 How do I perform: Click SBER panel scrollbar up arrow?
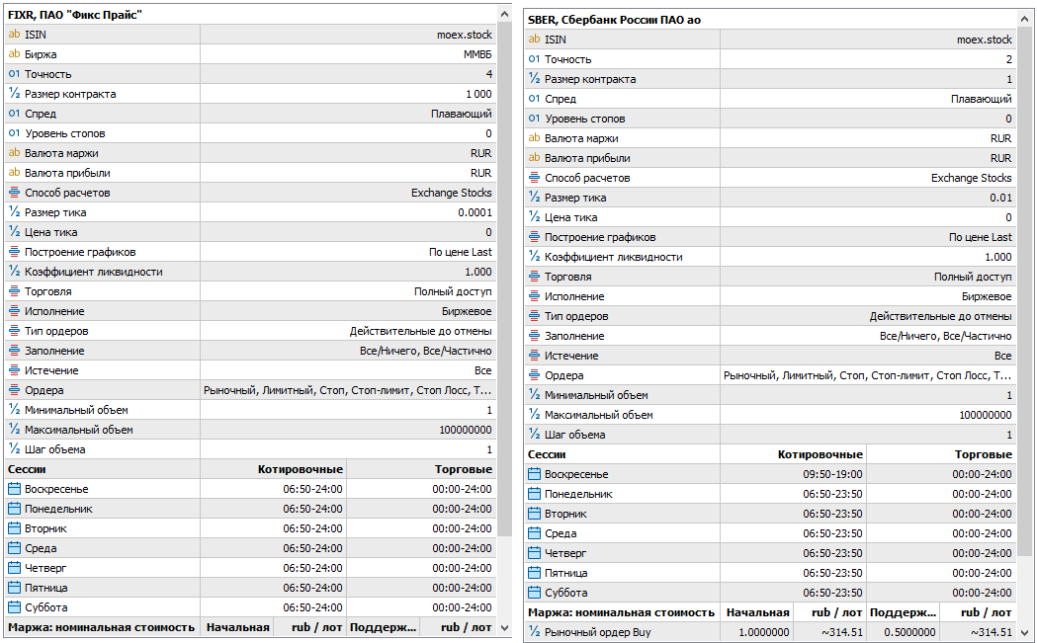[x=1024, y=19]
